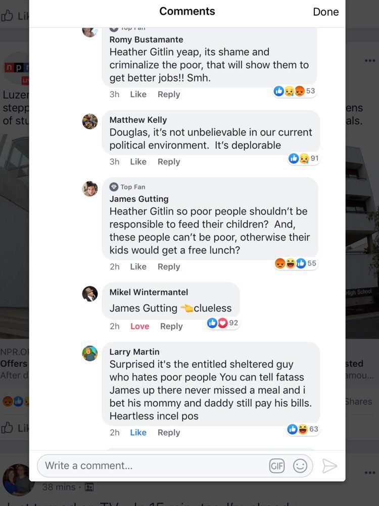View reactions on Larry Martin's comment

[x=303, y=429]
